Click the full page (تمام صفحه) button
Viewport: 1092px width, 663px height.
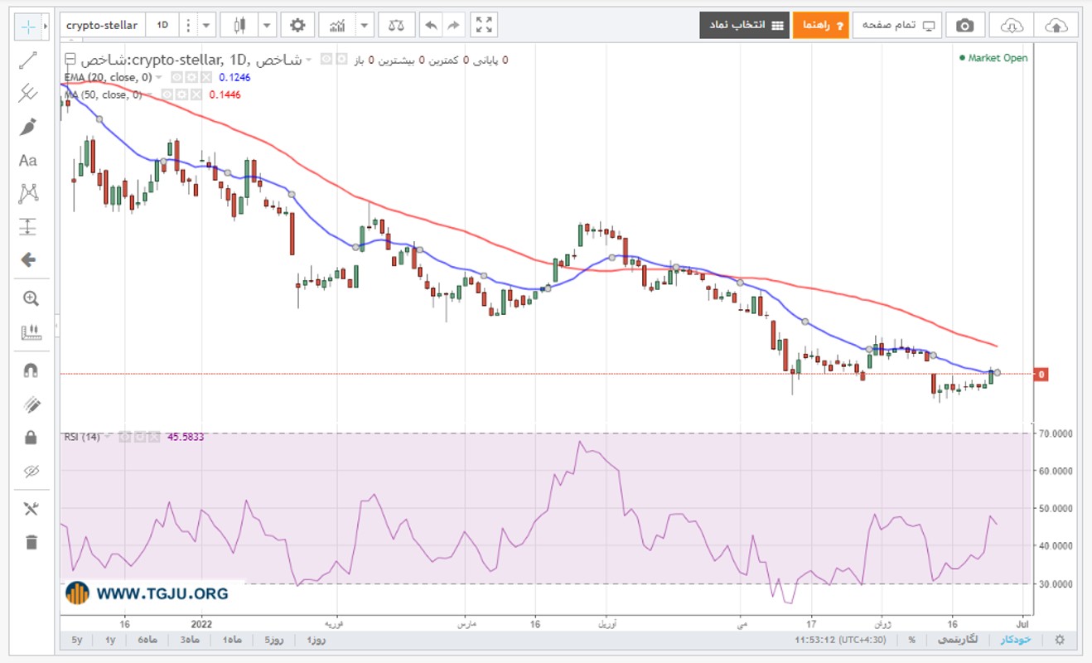tap(898, 25)
